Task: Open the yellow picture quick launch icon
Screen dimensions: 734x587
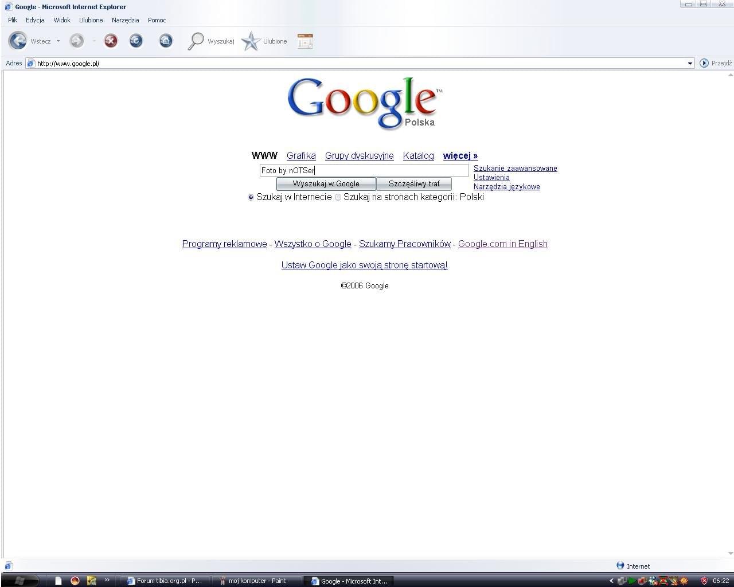Action: click(91, 581)
